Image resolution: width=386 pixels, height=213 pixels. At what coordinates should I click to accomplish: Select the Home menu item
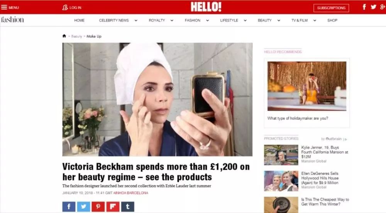[x=79, y=20]
